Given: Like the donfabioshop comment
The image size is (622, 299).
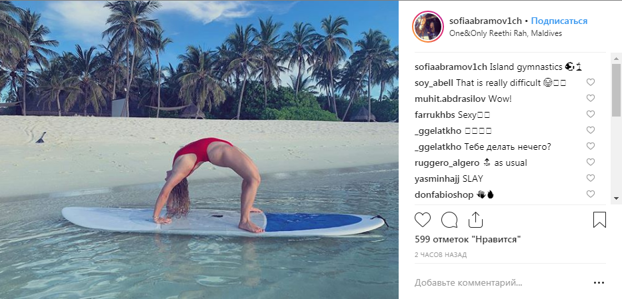Looking at the screenshot, I should pos(590,194).
